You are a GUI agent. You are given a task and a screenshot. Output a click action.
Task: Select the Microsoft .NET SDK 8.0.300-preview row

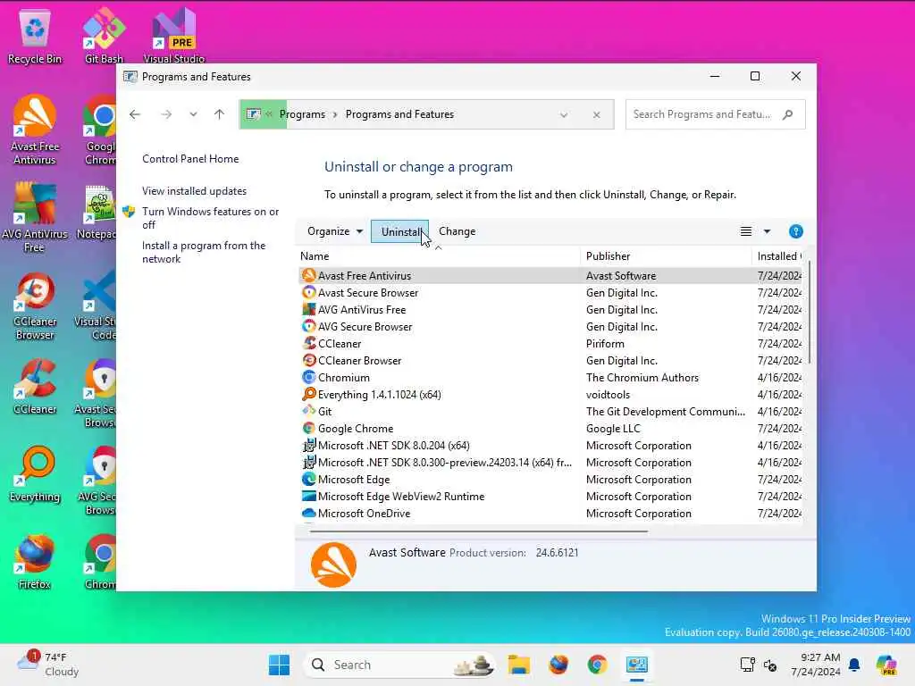coord(550,462)
